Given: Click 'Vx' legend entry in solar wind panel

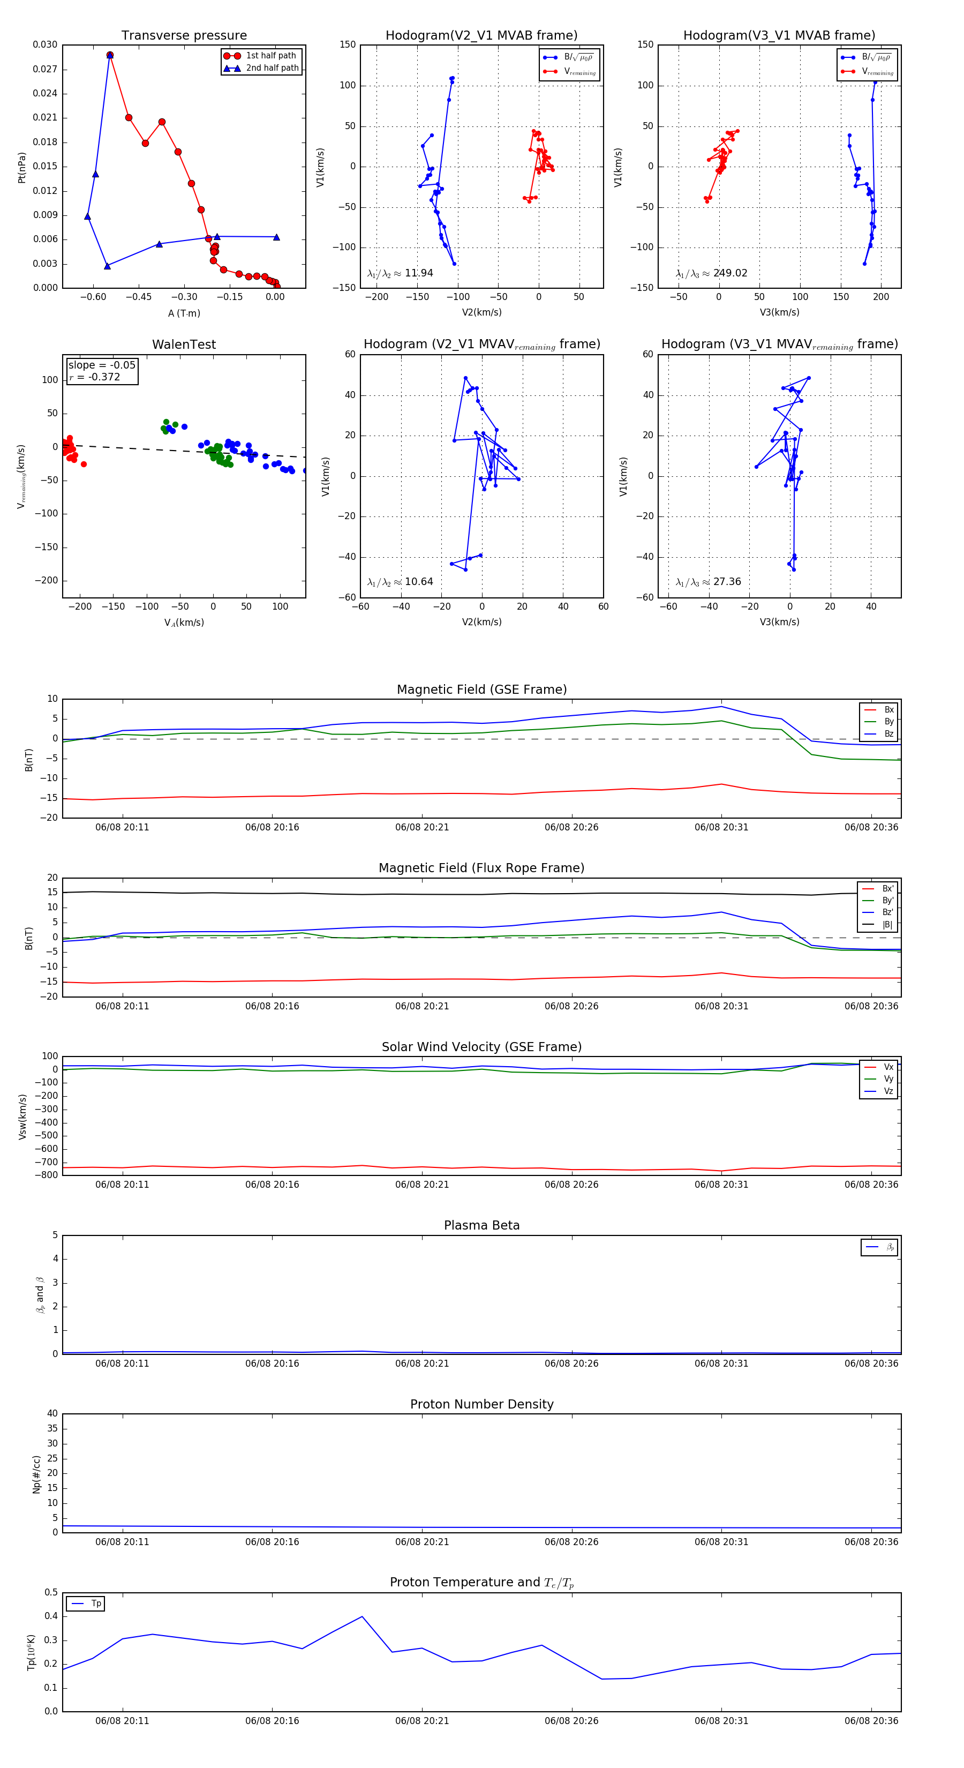Looking at the screenshot, I should pos(879,1067).
